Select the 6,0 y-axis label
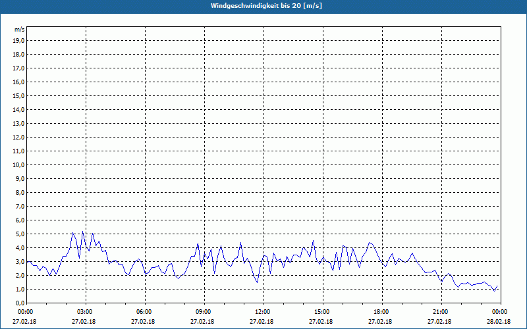This screenshot has height=329, width=527. coord(20,220)
